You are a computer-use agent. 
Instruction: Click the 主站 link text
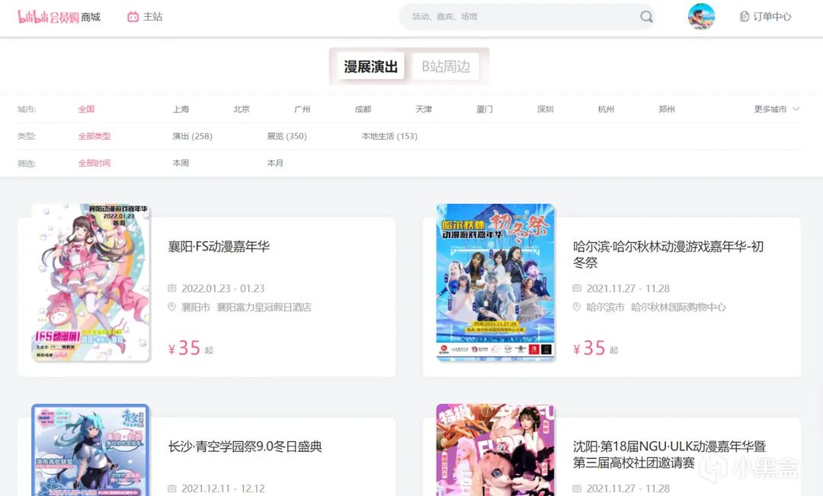point(152,17)
